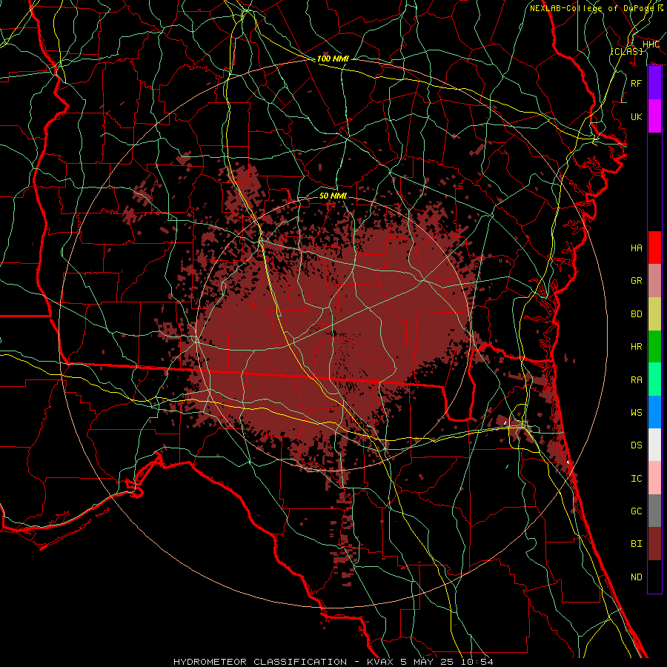Select the pink GR legend swatch

654,281
